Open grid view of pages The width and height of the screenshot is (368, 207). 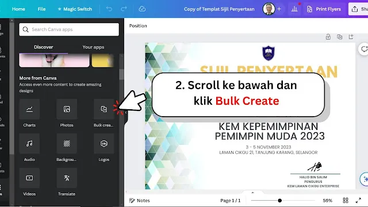(346, 201)
